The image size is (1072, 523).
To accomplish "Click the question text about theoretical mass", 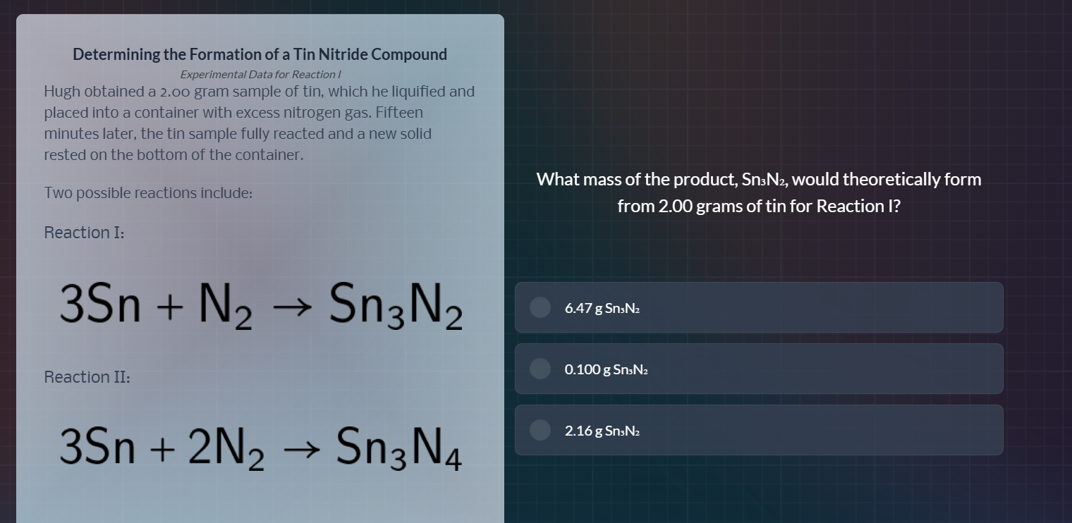I will (x=759, y=192).
